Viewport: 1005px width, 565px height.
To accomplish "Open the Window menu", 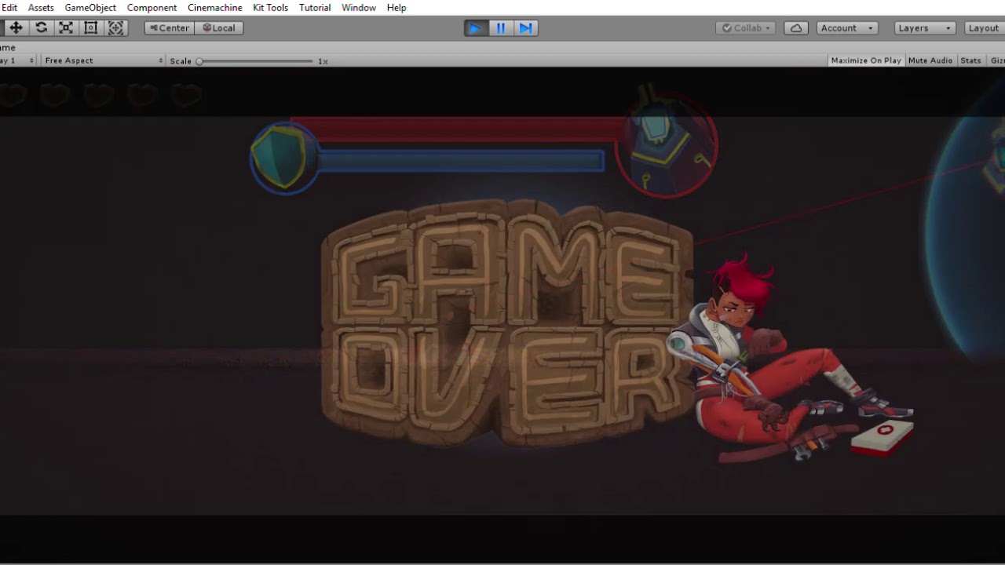I will pyautogui.click(x=358, y=7).
